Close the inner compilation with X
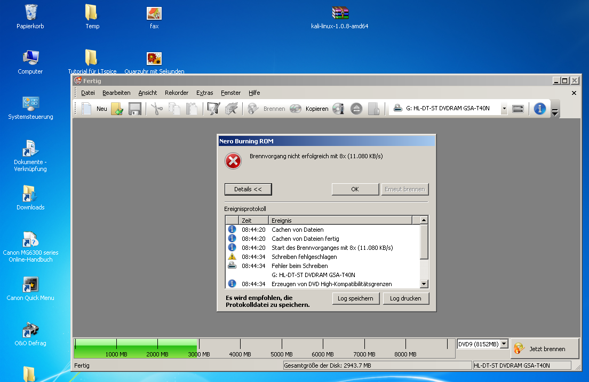Screen dimensions: 589x382 pyautogui.click(x=574, y=93)
